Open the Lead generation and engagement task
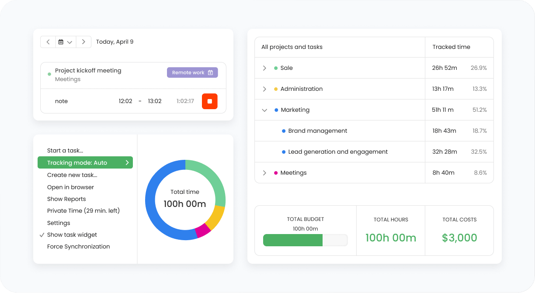535x293 pixels. [x=338, y=152]
